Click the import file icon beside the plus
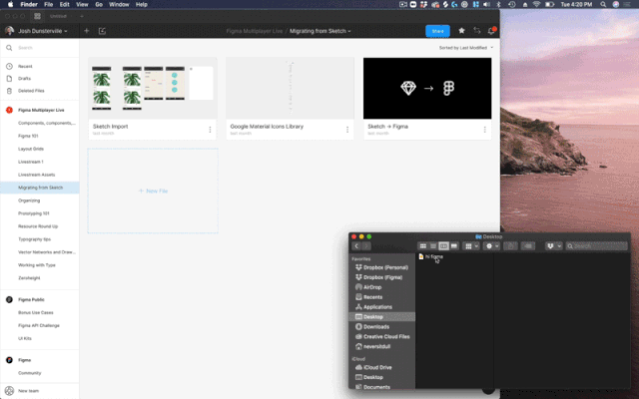 point(102,31)
